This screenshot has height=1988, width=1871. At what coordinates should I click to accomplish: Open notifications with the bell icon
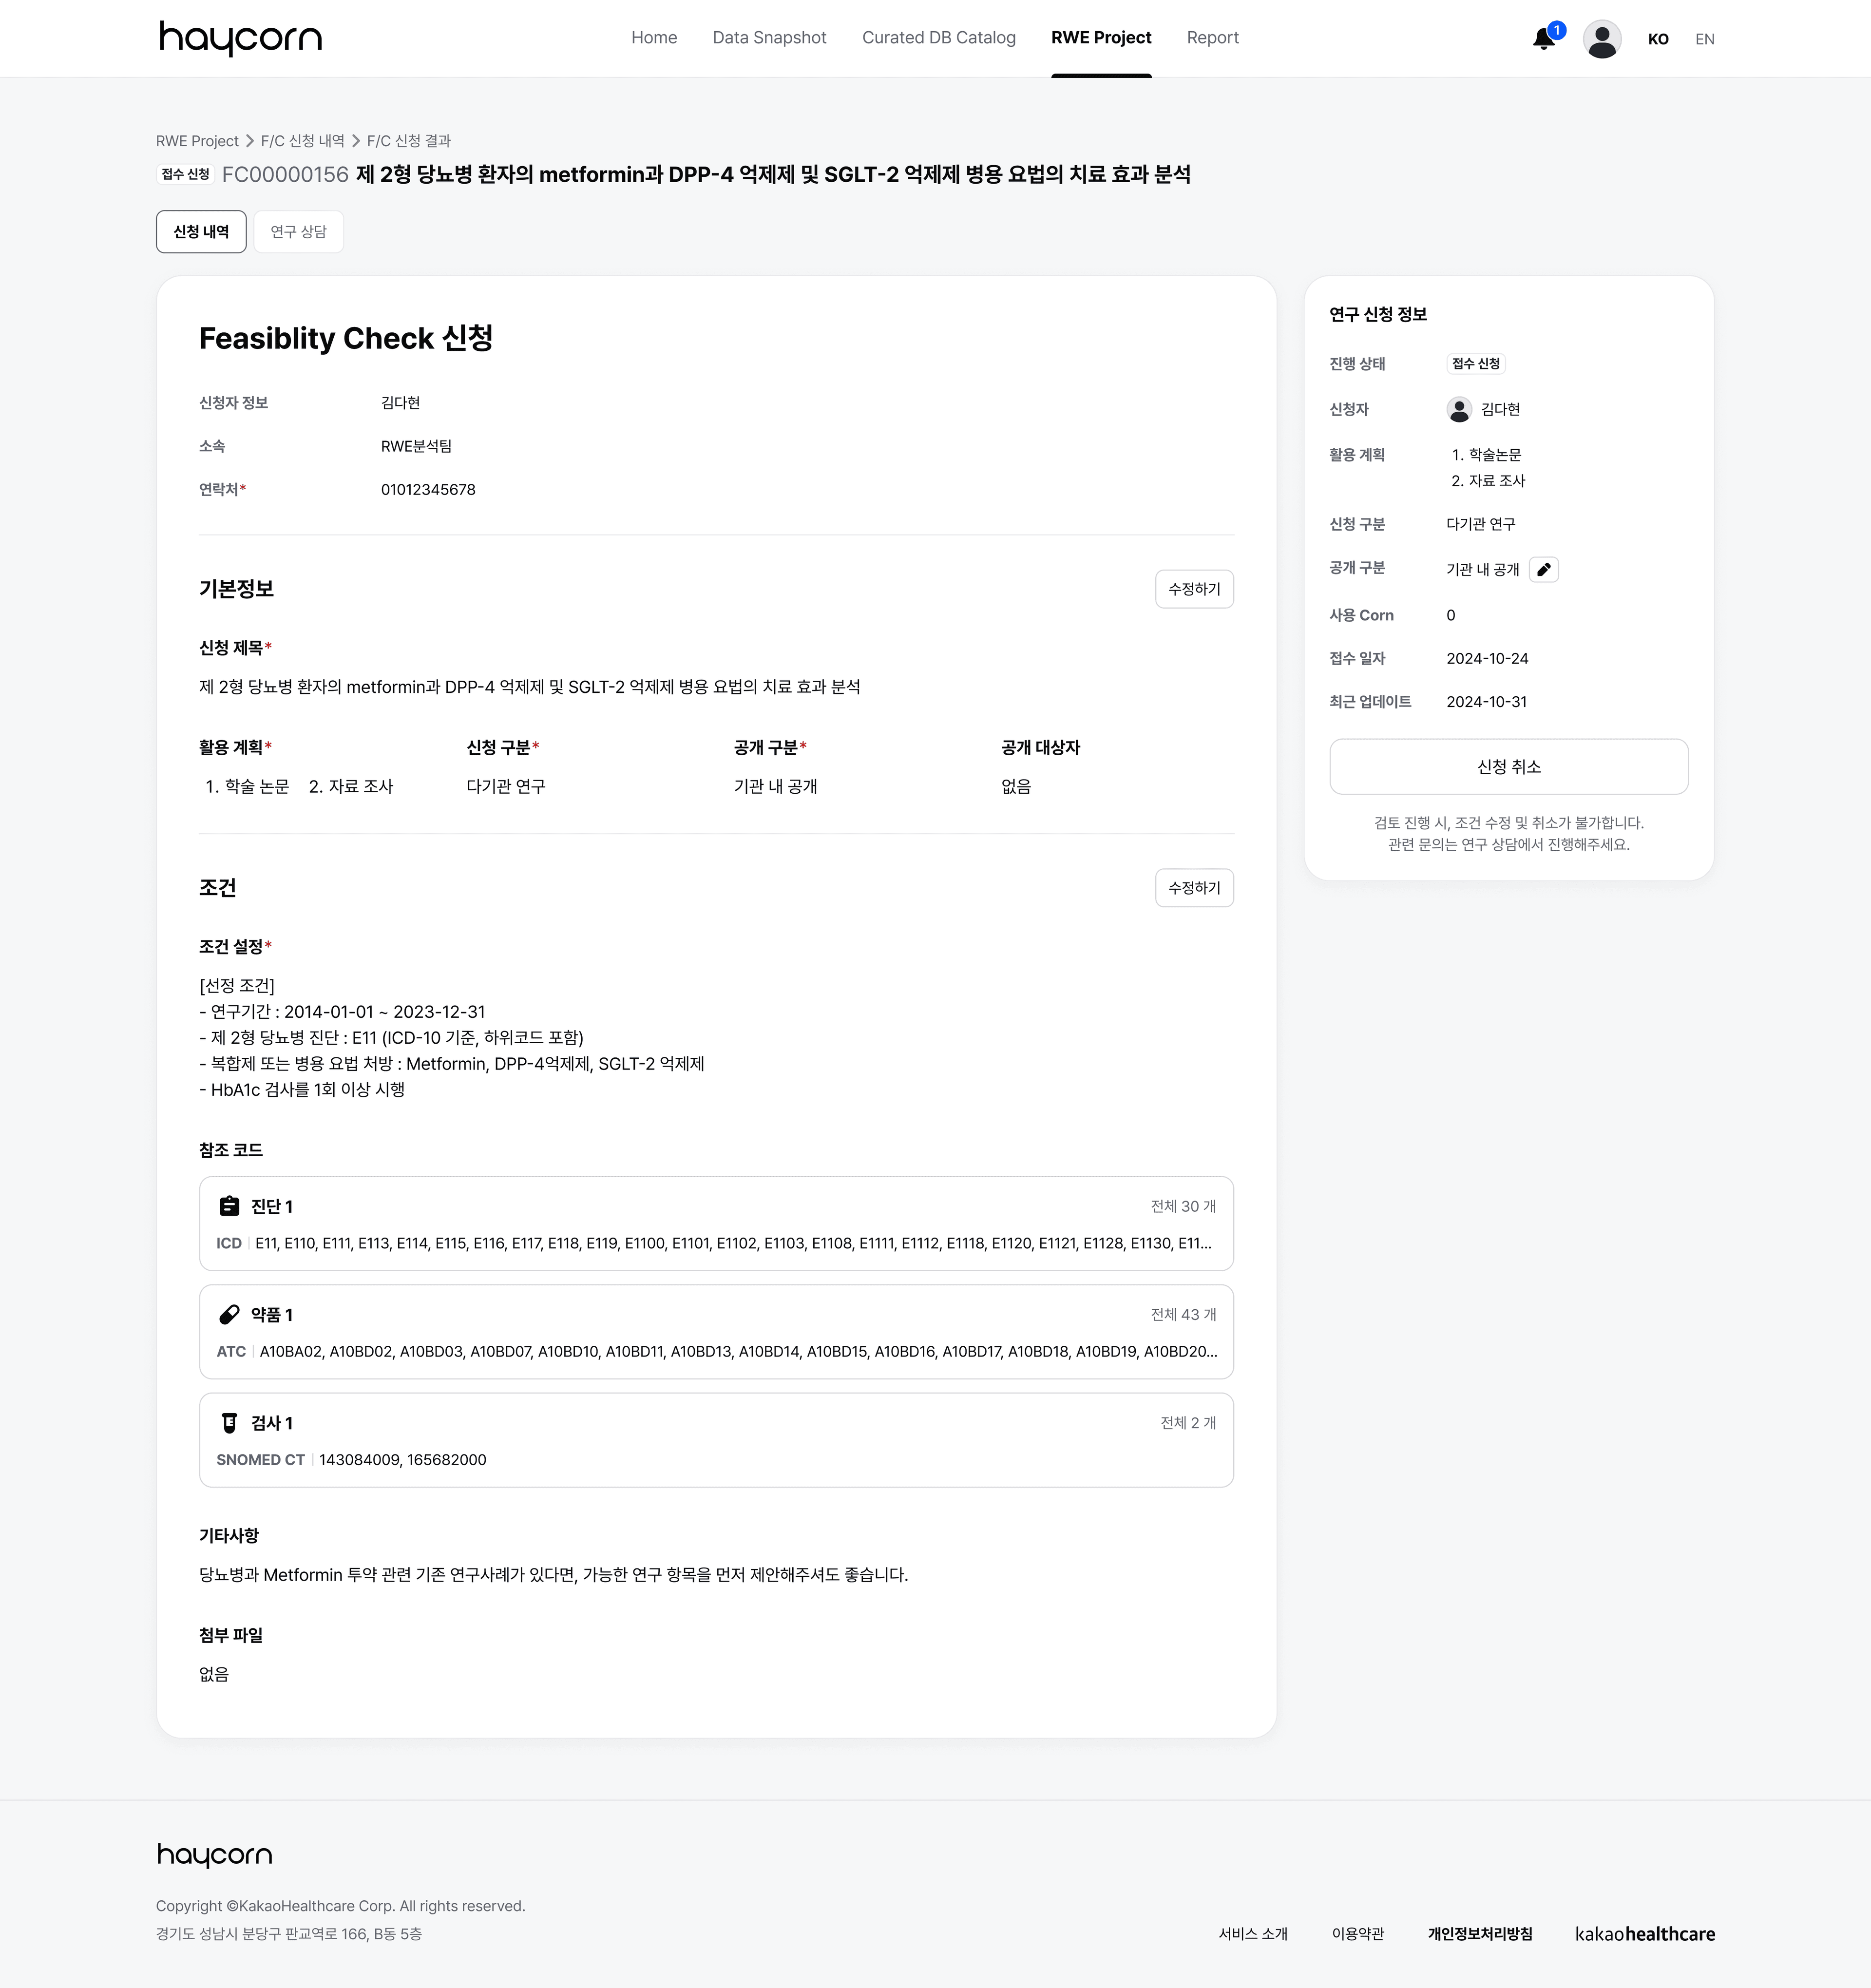(x=1544, y=38)
